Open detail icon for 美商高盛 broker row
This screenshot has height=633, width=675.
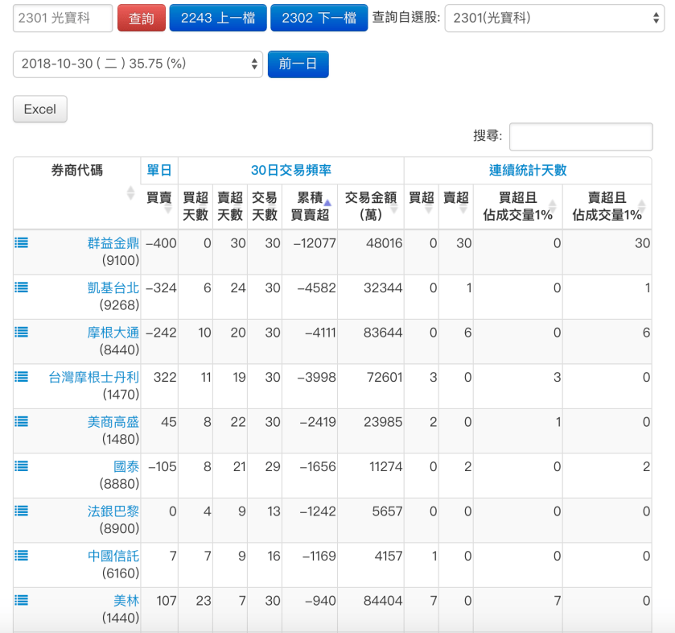[x=22, y=420]
